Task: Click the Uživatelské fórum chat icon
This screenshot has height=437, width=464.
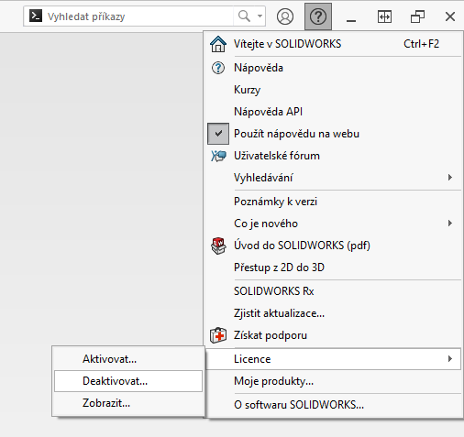Action: (218, 156)
